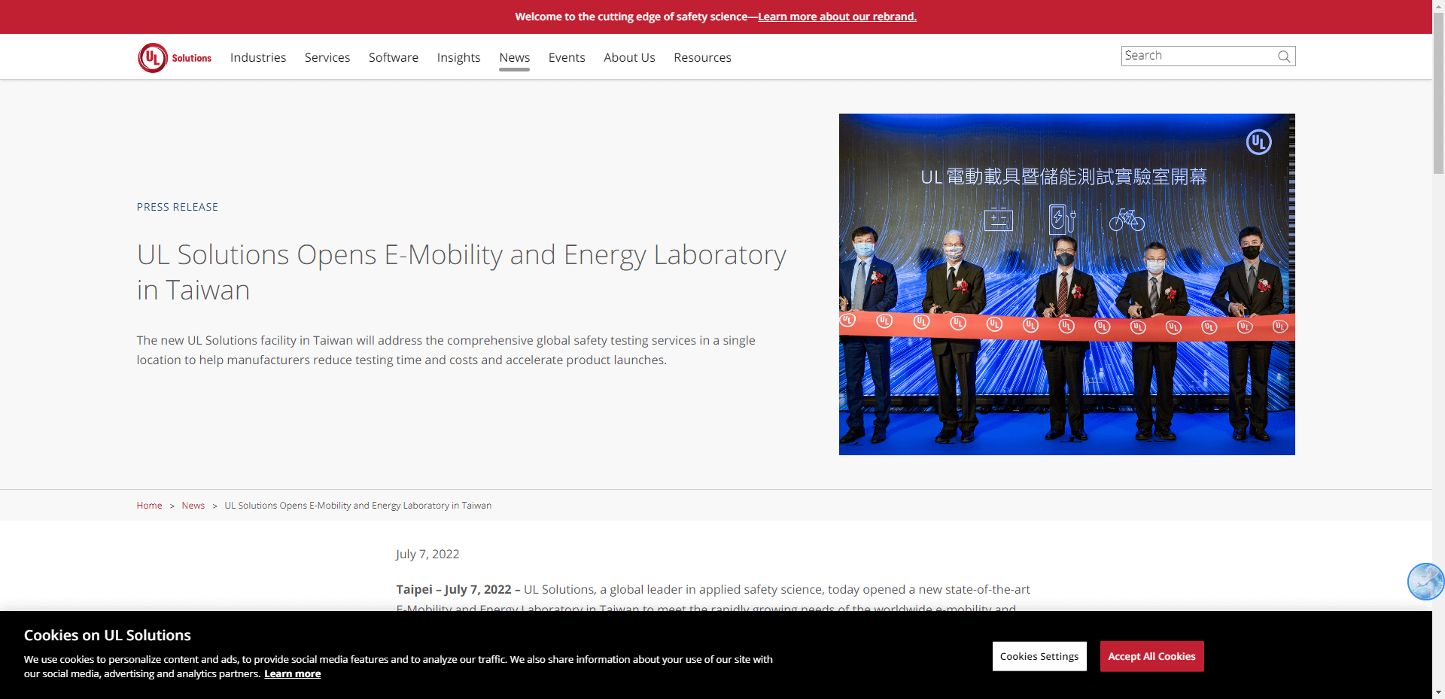Click 'Learn more' in cookie banner
1445x699 pixels.
click(292, 674)
